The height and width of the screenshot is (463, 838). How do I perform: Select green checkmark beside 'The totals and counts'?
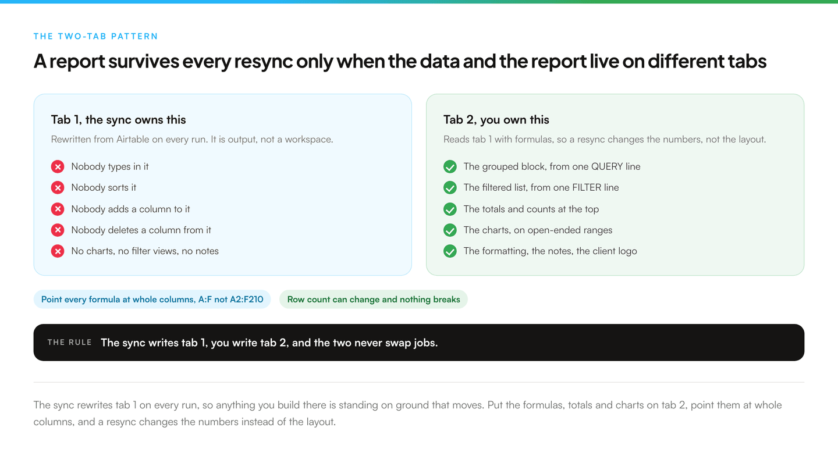click(x=450, y=209)
